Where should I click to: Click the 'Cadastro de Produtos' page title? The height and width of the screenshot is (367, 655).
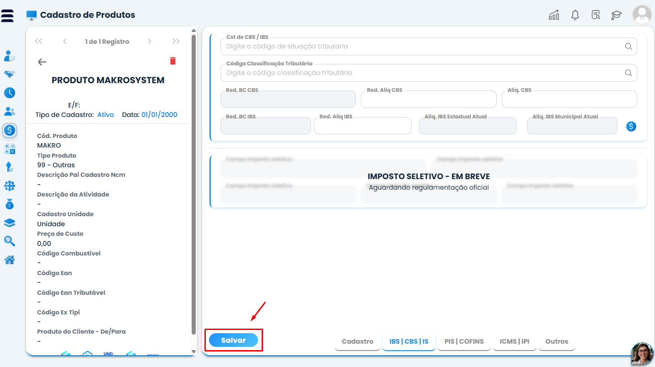coord(88,15)
